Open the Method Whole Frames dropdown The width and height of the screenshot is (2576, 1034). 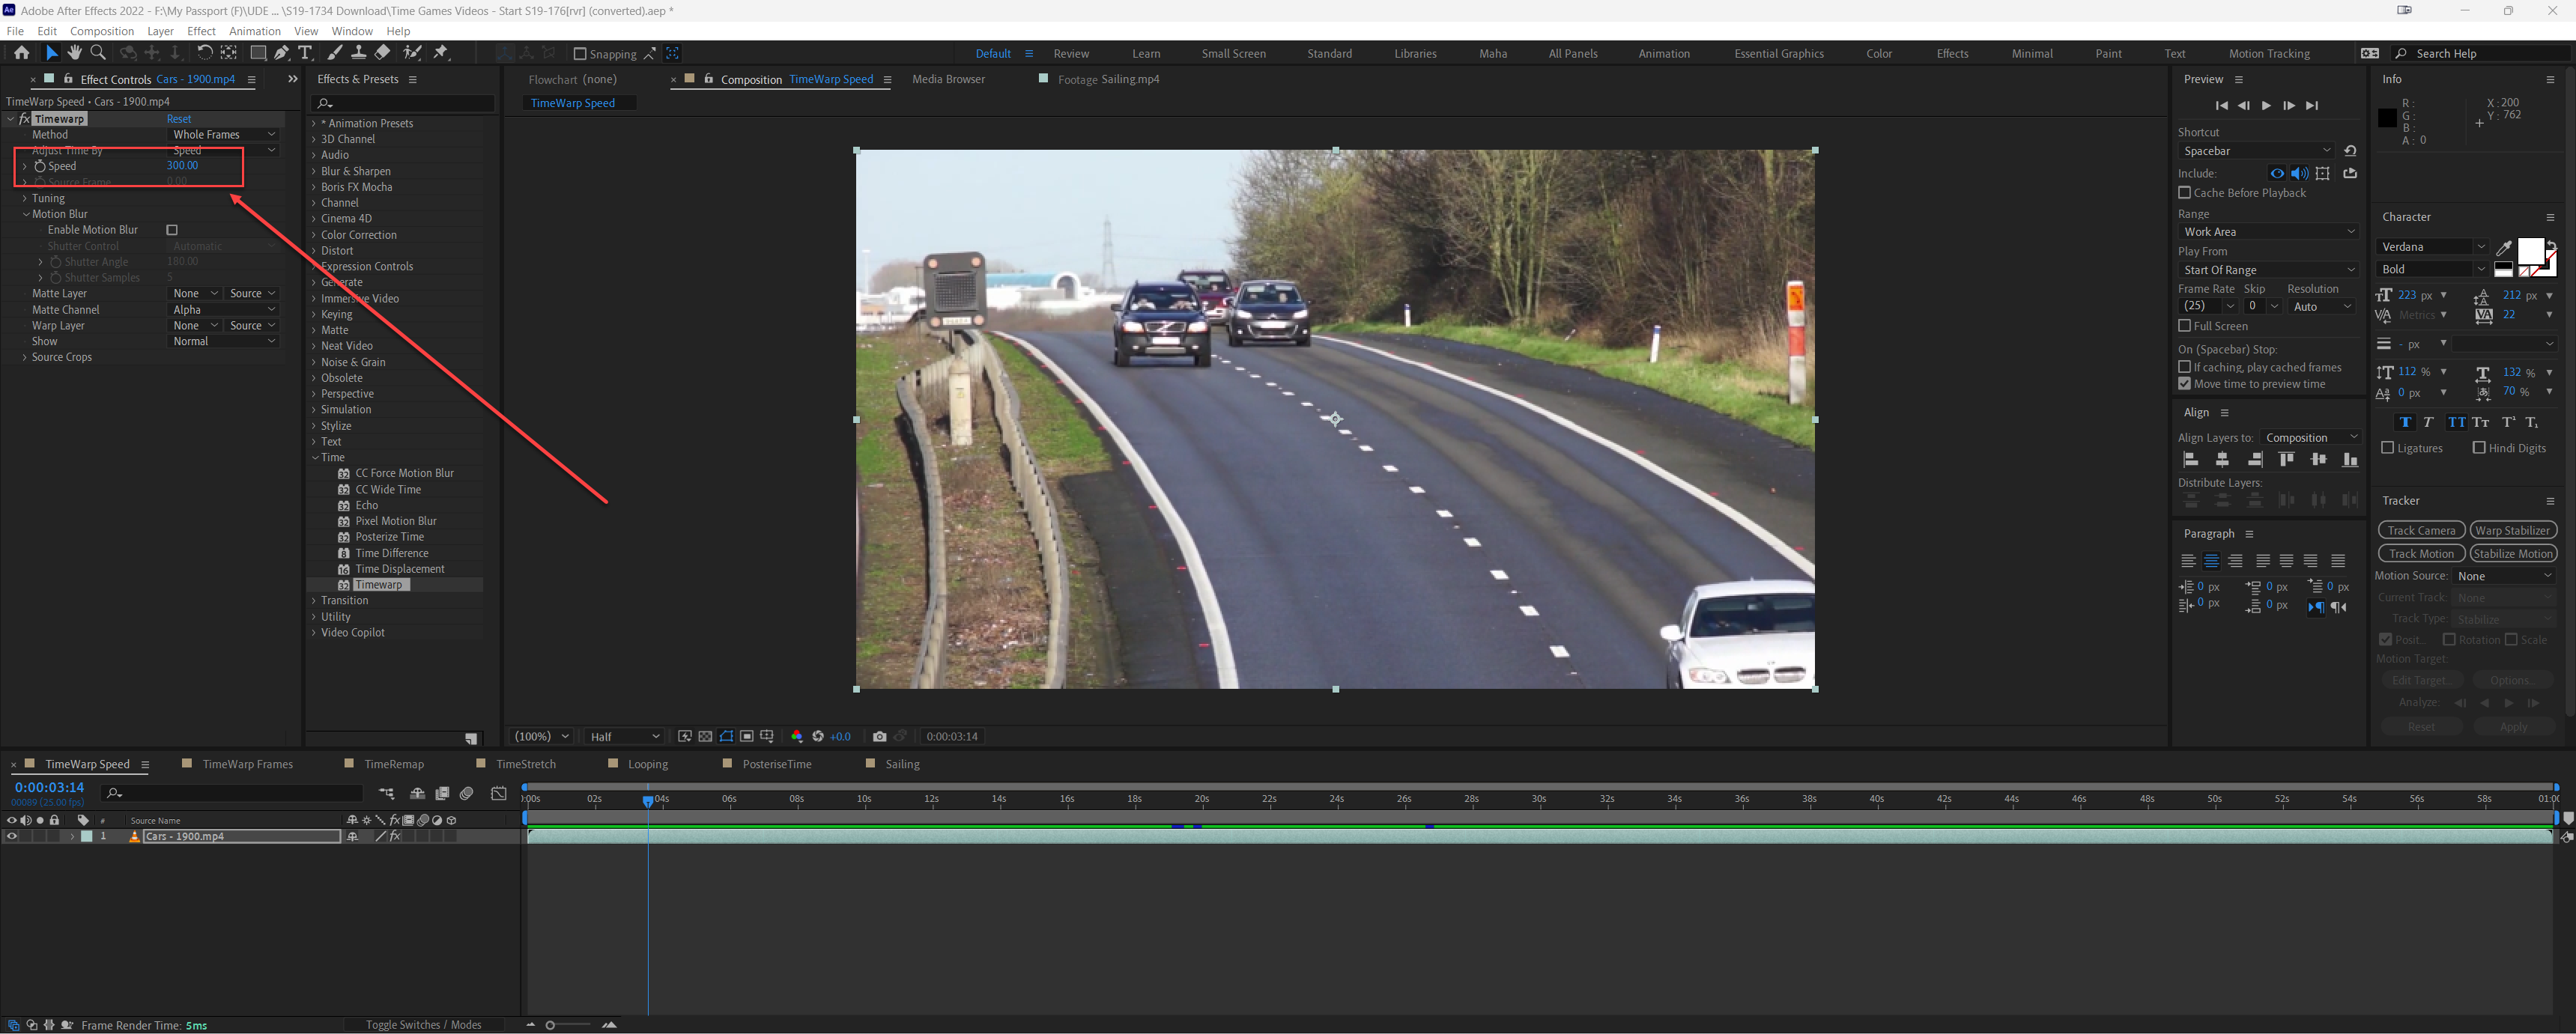coord(223,134)
